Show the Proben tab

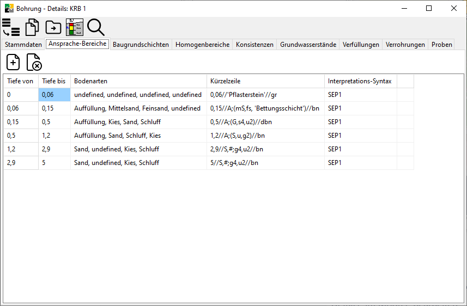(x=441, y=45)
